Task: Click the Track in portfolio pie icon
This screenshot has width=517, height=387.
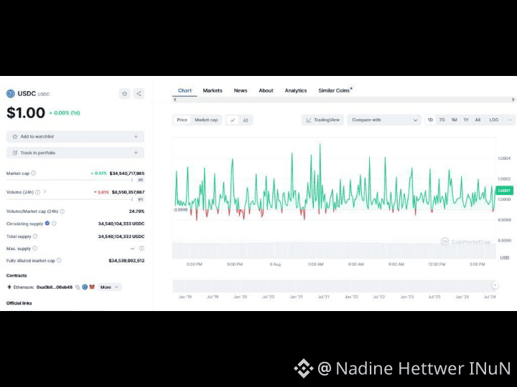Action: [x=15, y=153]
